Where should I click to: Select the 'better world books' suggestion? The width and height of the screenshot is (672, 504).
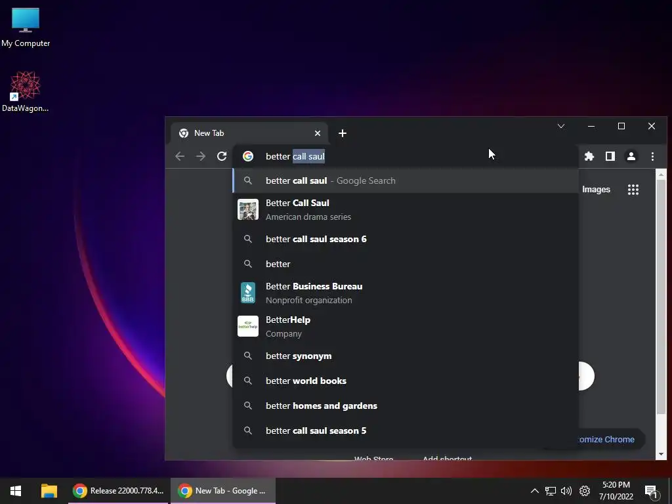click(406, 381)
